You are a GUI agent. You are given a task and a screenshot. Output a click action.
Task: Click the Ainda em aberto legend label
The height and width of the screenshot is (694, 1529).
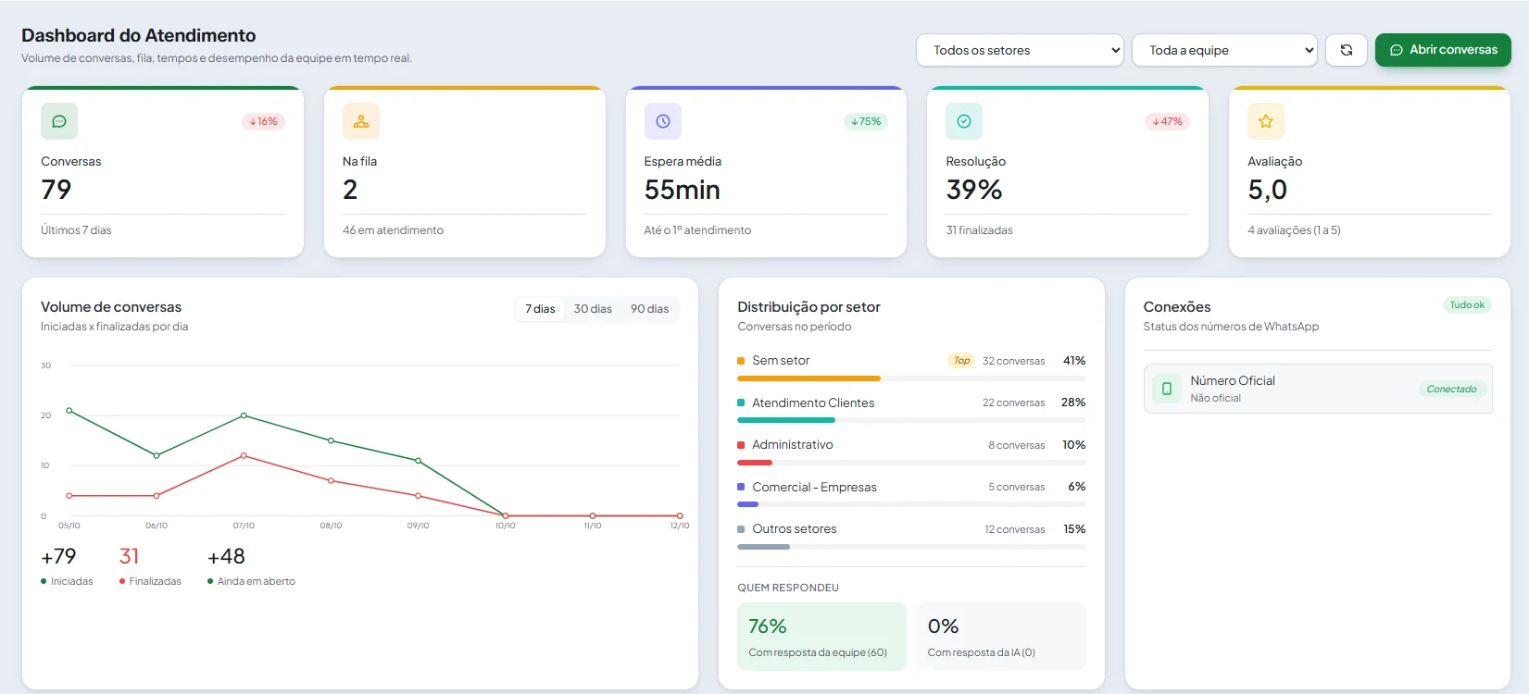pos(256,581)
